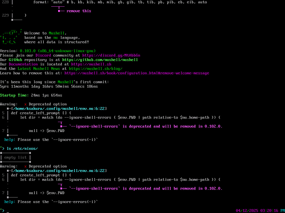Click the env.nu:6:22 path below the empty list

59,171
